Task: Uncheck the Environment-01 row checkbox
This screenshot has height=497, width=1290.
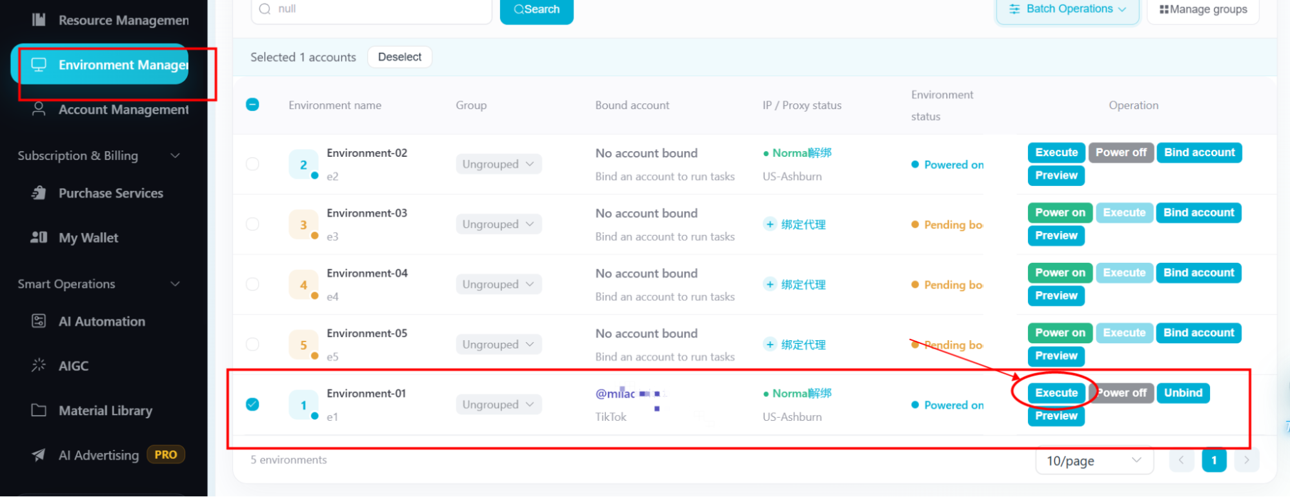Action: click(x=252, y=405)
